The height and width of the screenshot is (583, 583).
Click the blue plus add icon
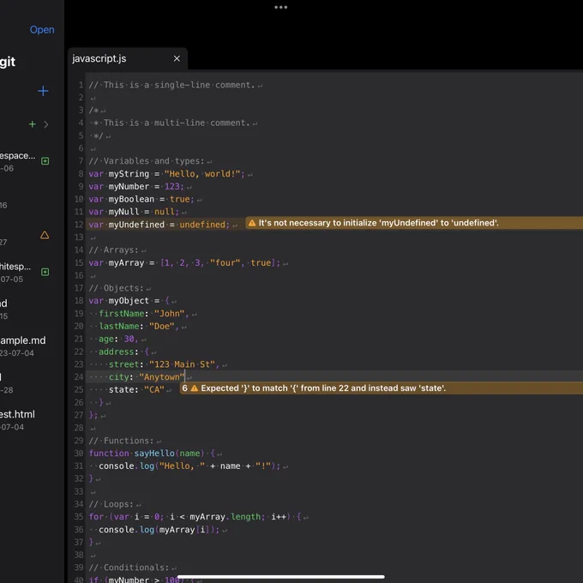coord(43,91)
